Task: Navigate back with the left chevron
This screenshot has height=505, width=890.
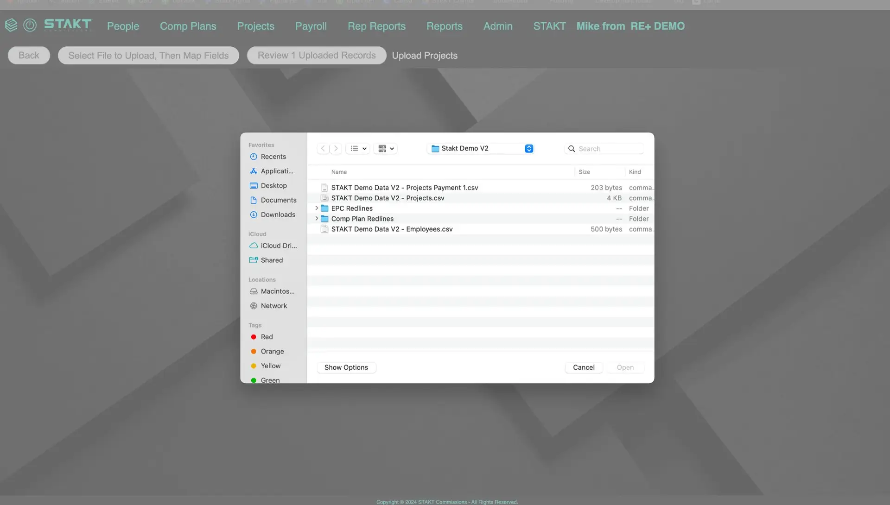Action: pyautogui.click(x=323, y=149)
